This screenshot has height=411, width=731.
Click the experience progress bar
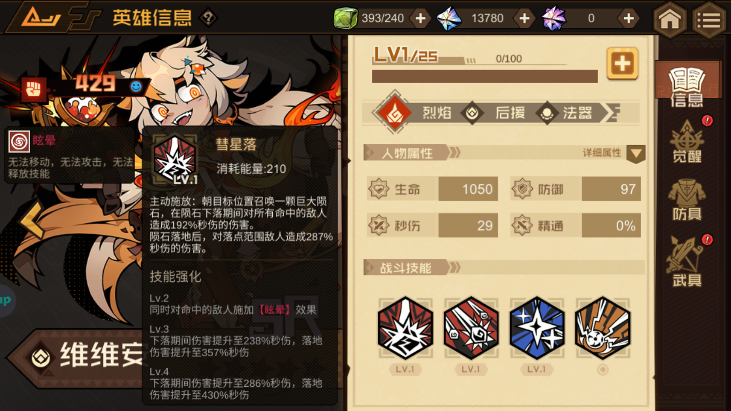[x=485, y=76]
